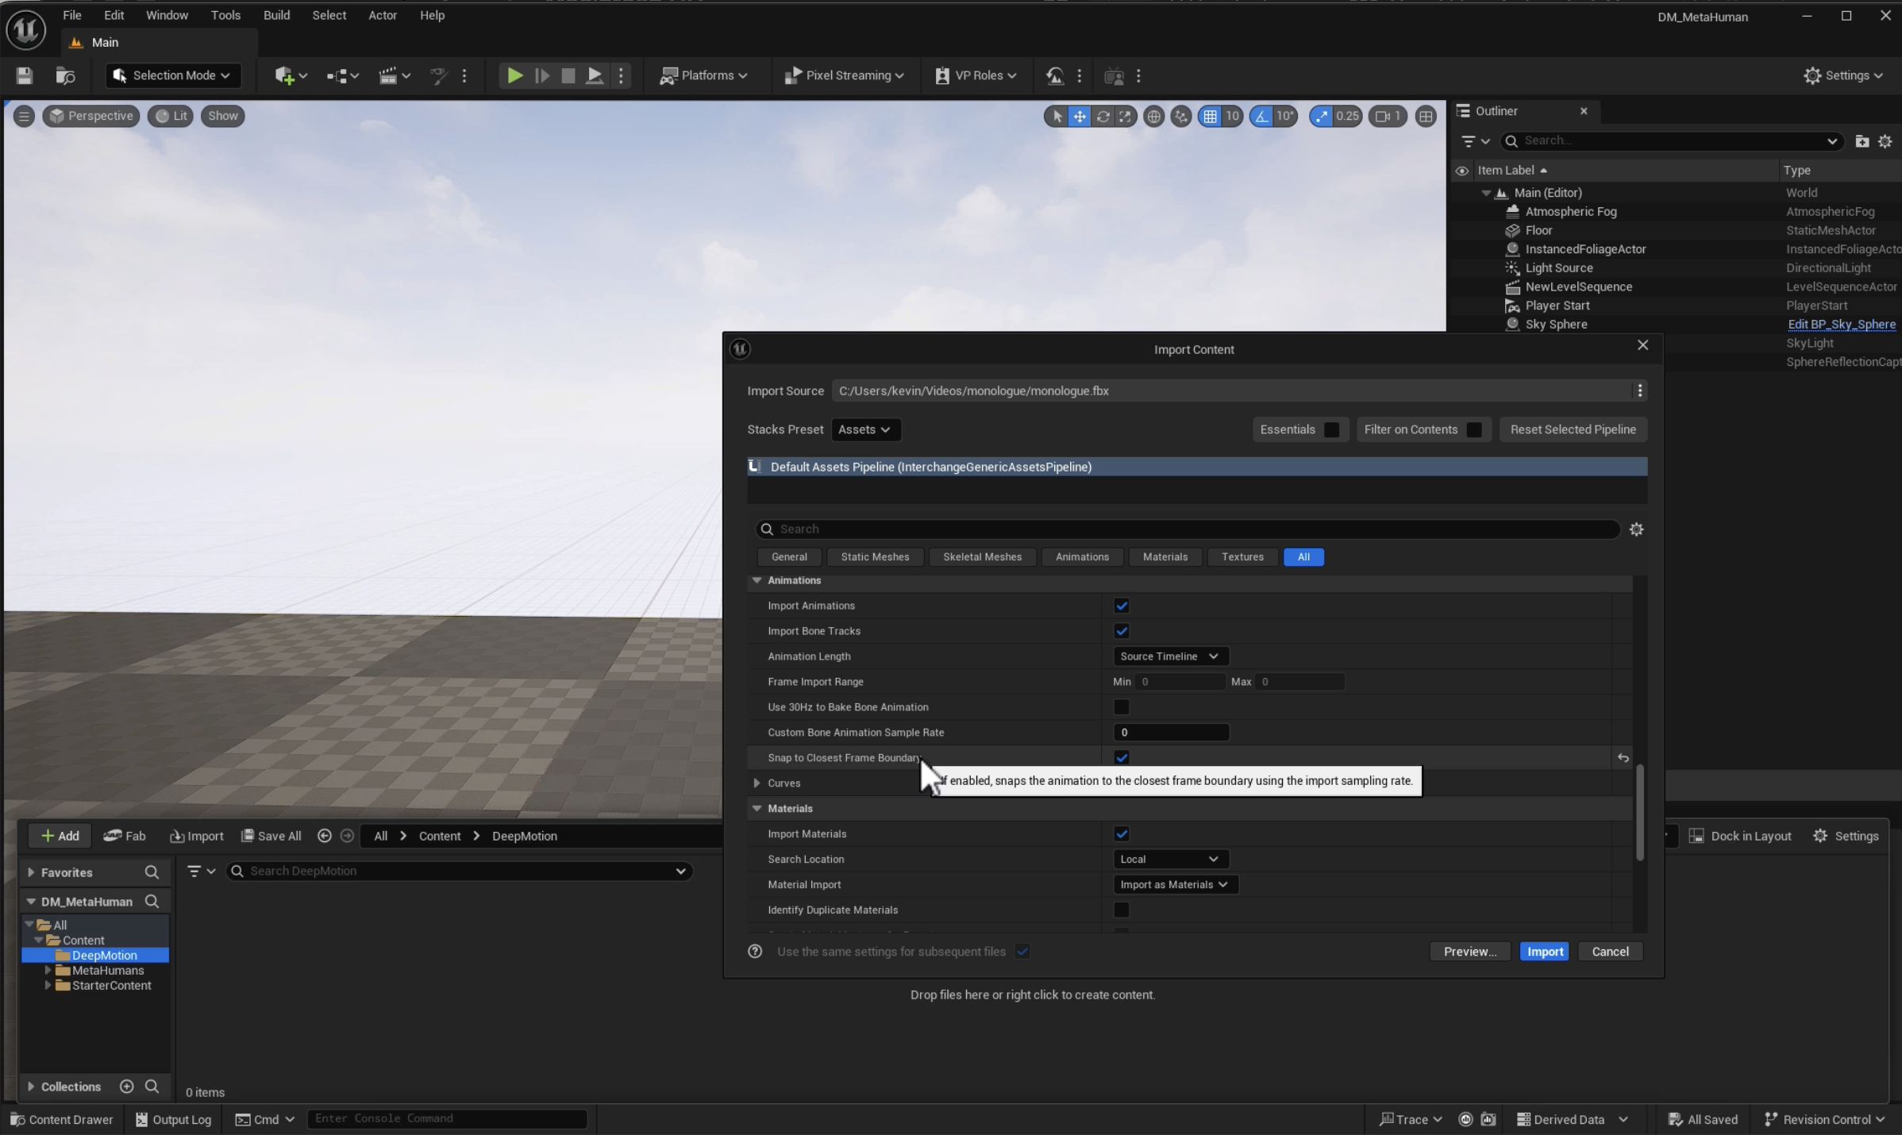Uncheck Import Bone Tracks checkbox
Viewport: 1902px width, 1135px height.
pos(1121,631)
